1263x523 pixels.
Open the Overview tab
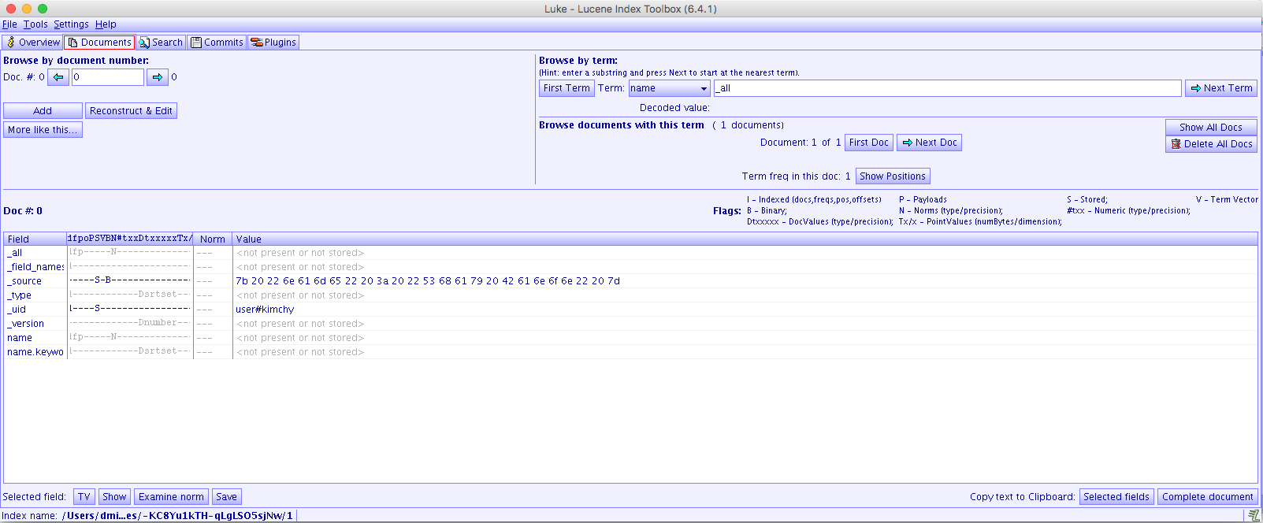click(x=32, y=43)
